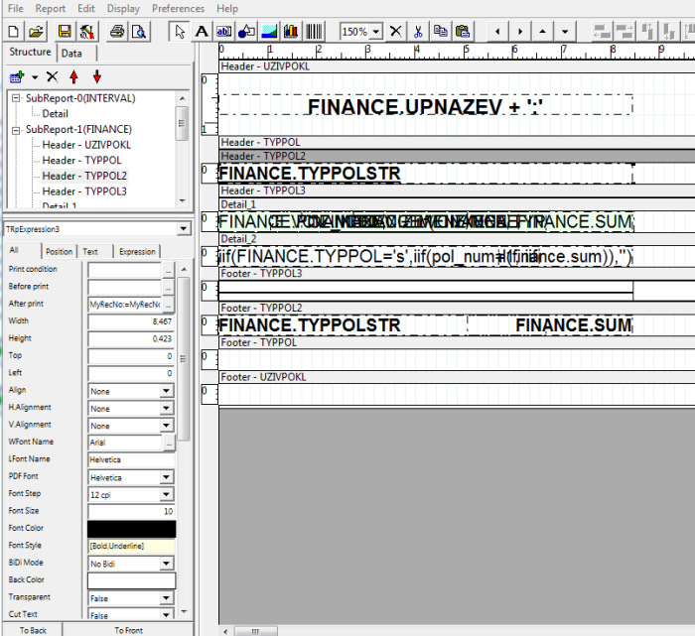
Task: Select the expression field tool
Action: tap(223, 32)
